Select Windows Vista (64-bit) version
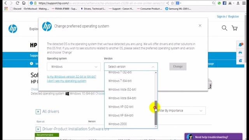The height and width of the screenshot is (140, 249). [122, 98]
